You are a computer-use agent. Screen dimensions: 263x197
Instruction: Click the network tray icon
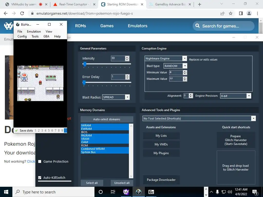(x=224, y=192)
